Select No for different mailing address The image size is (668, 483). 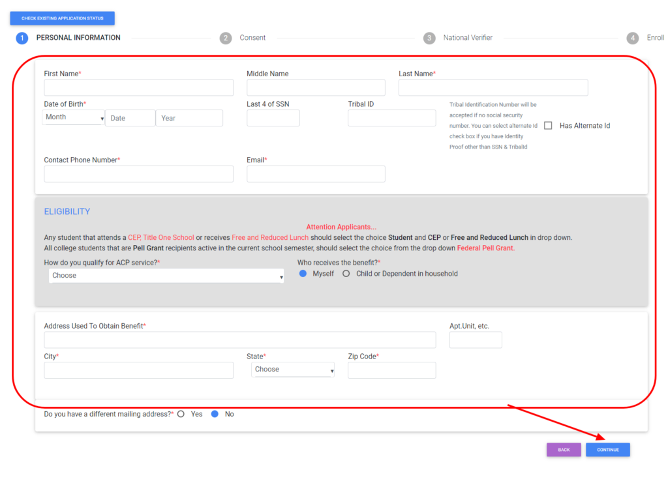point(215,414)
